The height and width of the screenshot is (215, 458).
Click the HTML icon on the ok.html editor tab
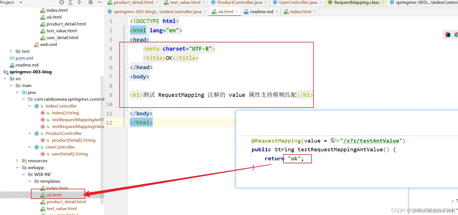[x=214, y=12]
